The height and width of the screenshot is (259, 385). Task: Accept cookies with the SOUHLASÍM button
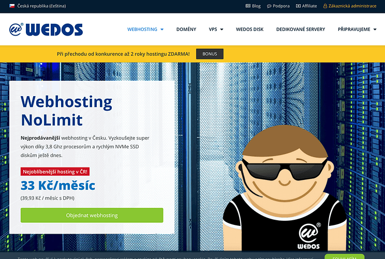pos(345,257)
